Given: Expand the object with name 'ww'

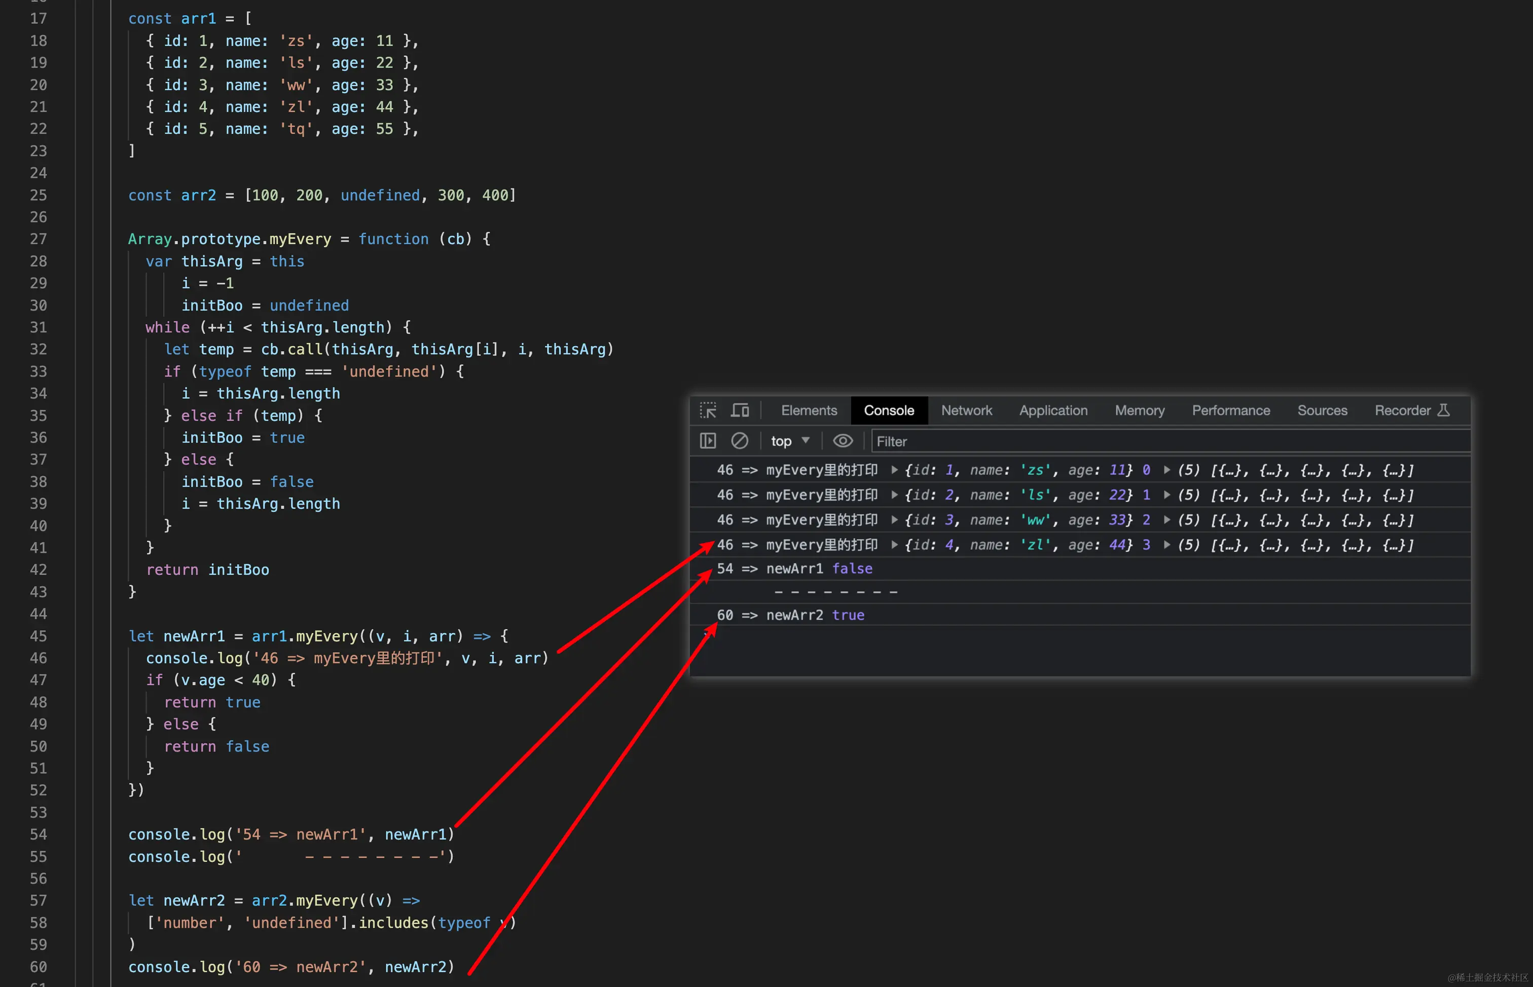Looking at the screenshot, I should click(x=894, y=520).
